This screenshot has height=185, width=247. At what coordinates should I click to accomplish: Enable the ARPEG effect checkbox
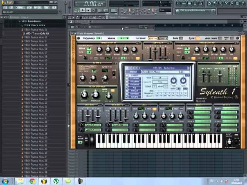[x=127, y=76]
